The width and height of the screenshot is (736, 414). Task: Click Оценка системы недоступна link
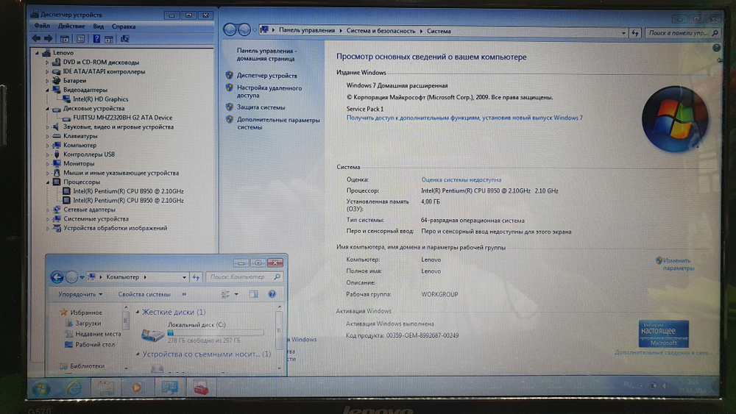[461, 179]
